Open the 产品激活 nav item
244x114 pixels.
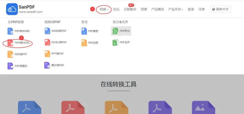pos(157,9)
